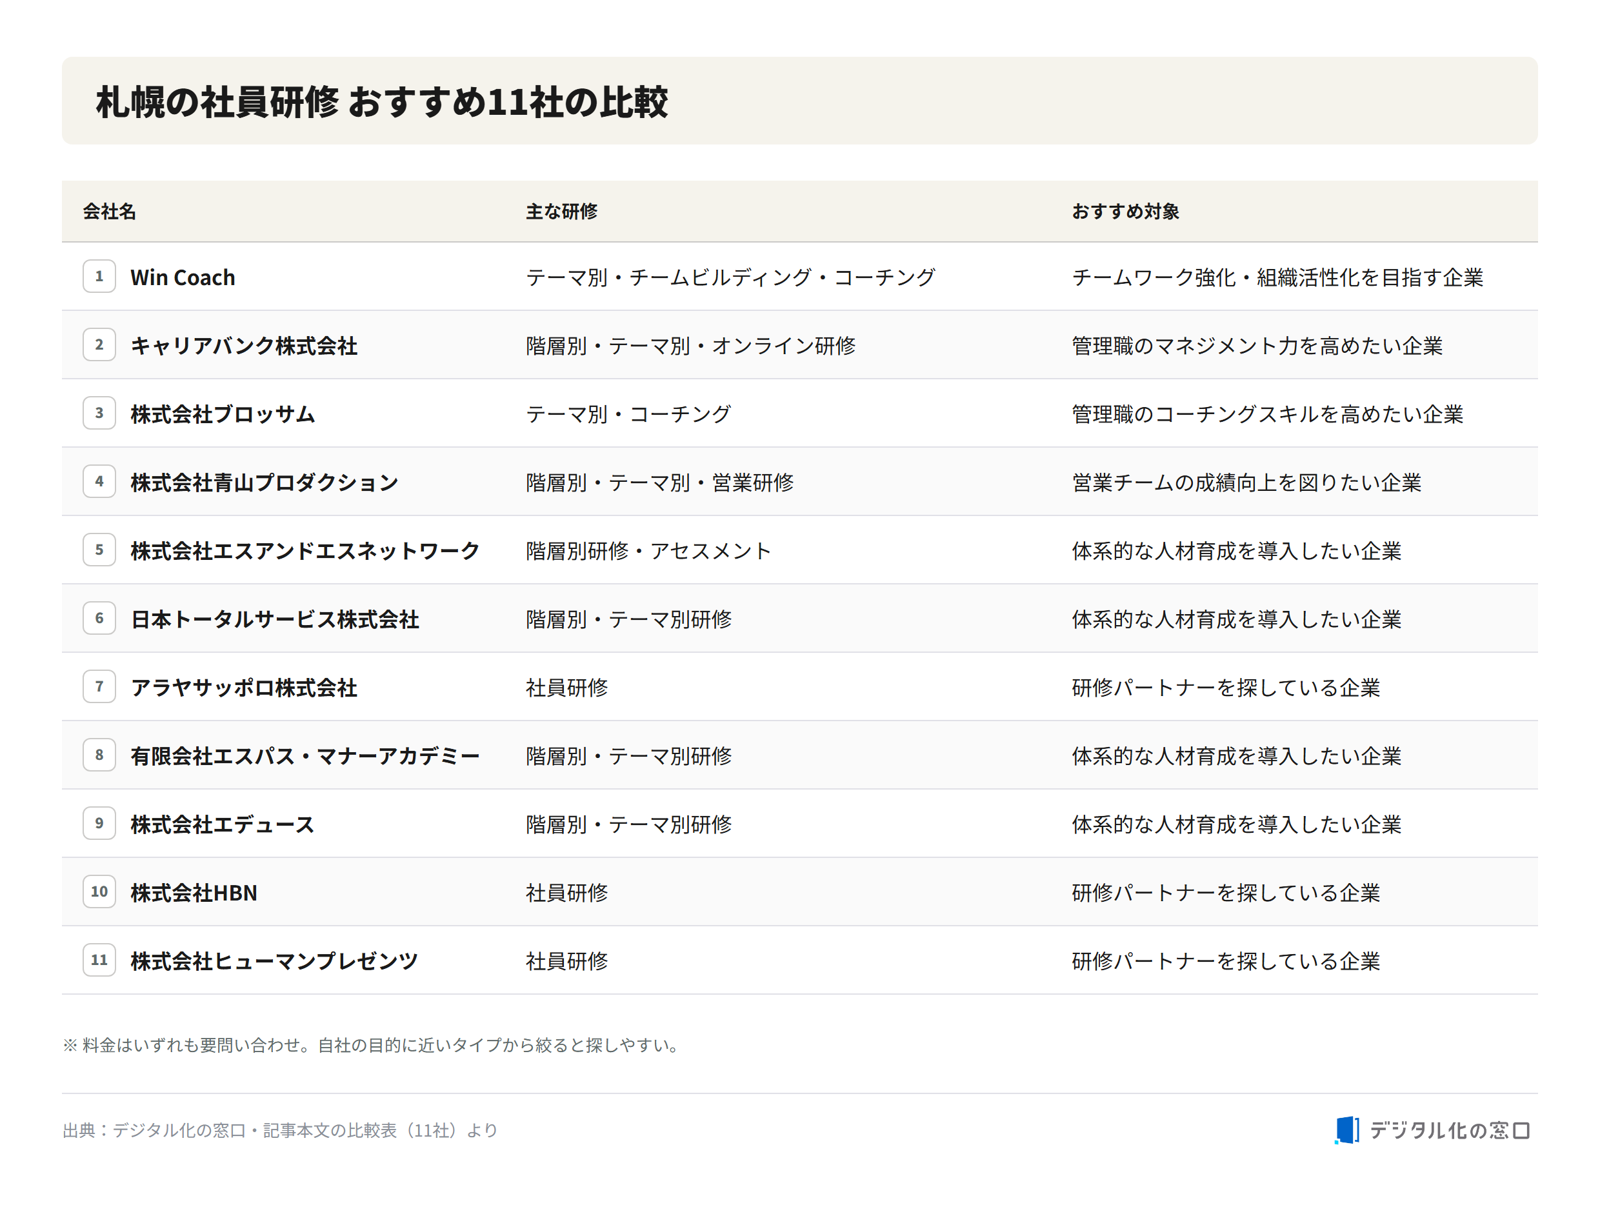Click the デジタル化の窓口 logo text
This screenshot has height=1205, width=1600.
pyautogui.click(x=1449, y=1131)
